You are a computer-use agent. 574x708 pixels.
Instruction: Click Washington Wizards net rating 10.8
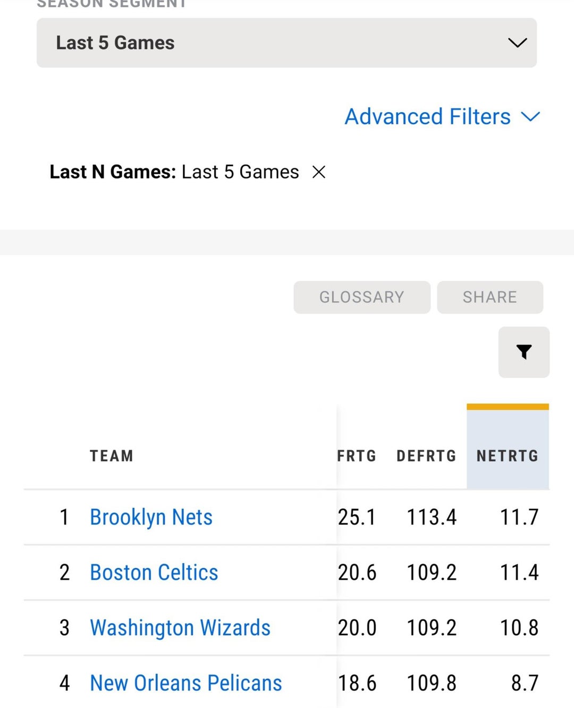coord(519,628)
